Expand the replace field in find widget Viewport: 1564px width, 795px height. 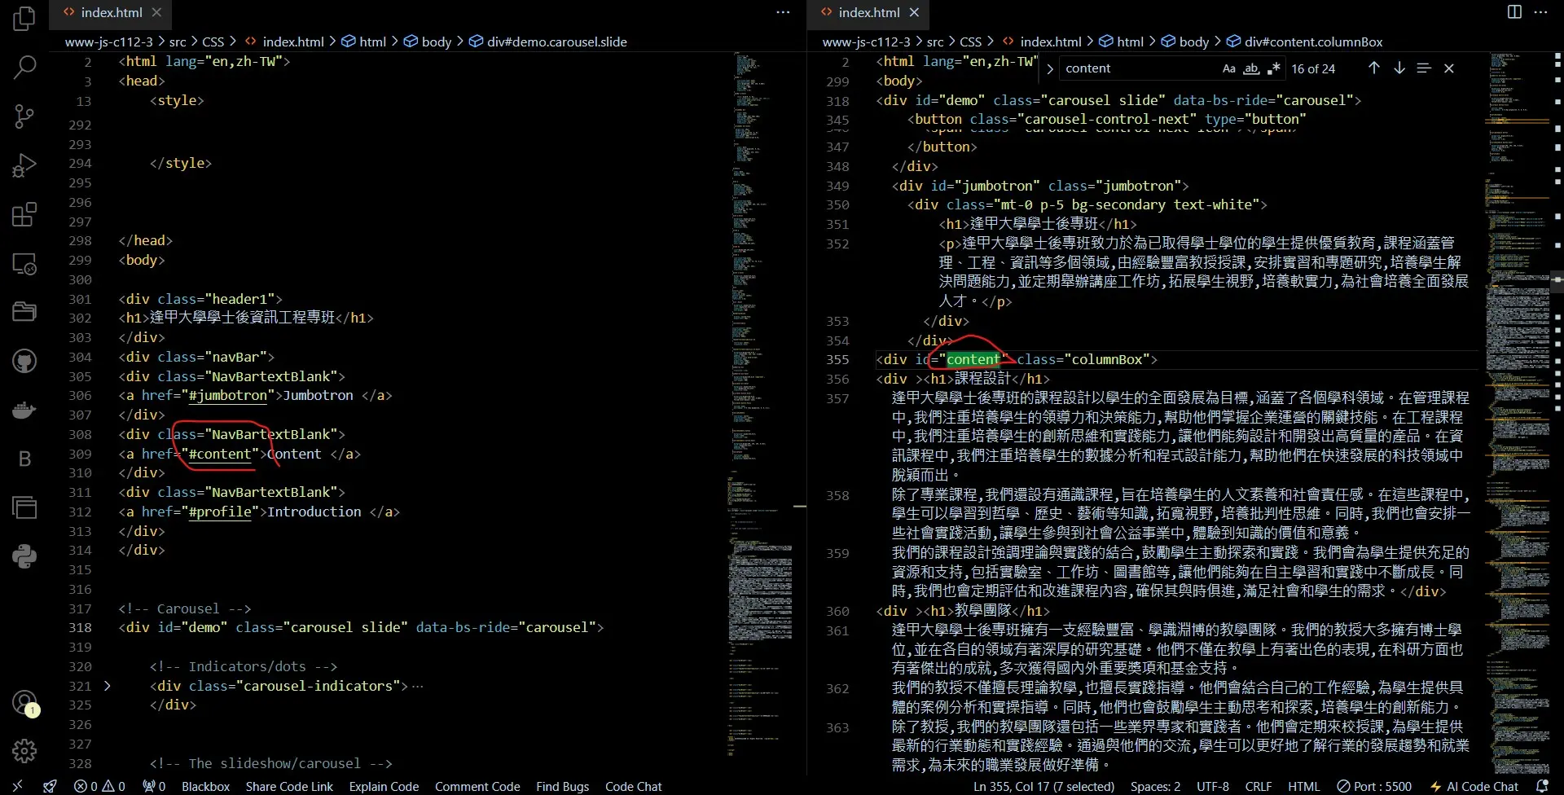click(x=1050, y=69)
